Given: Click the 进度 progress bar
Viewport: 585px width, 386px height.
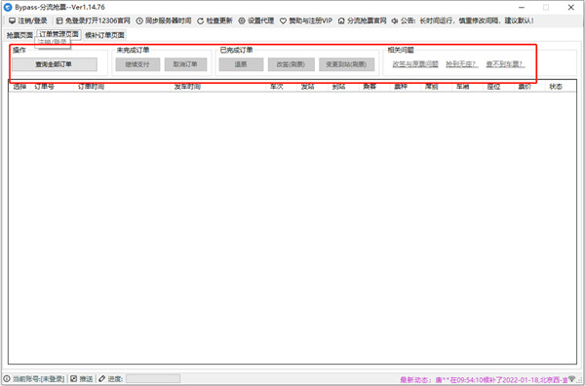Looking at the screenshot, I should (153, 379).
